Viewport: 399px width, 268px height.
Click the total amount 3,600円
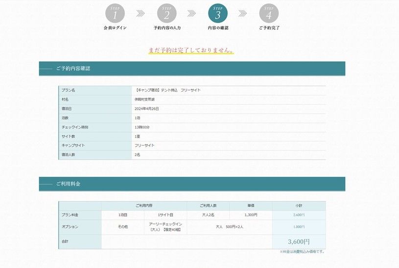click(299, 242)
